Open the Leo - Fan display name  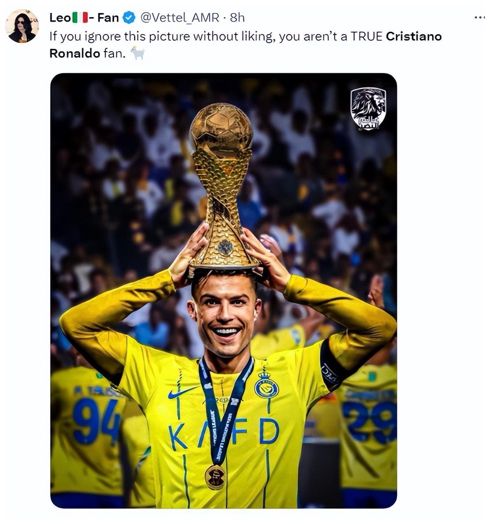pyautogui.click(x=84, y=18)
